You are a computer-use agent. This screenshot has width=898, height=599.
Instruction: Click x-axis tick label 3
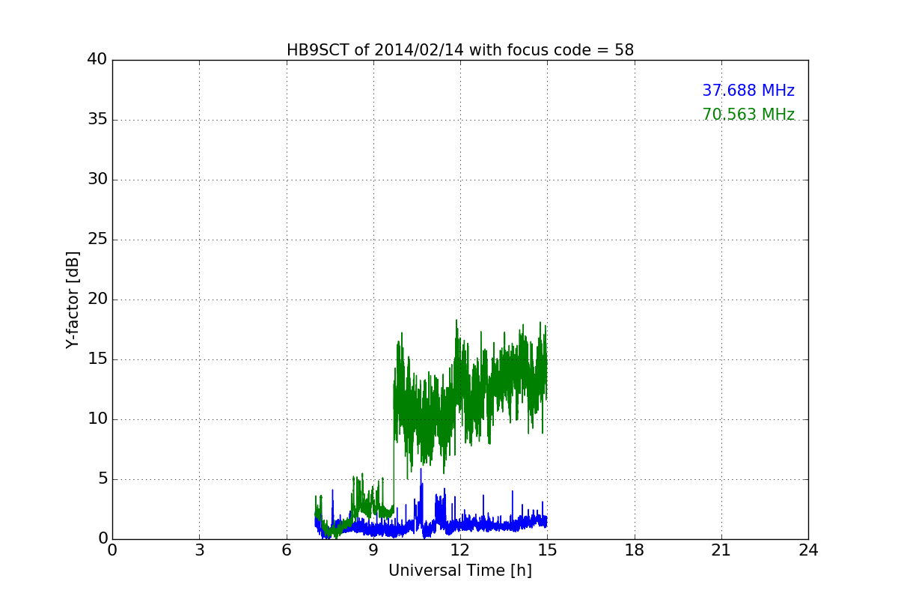coord(199,550)
